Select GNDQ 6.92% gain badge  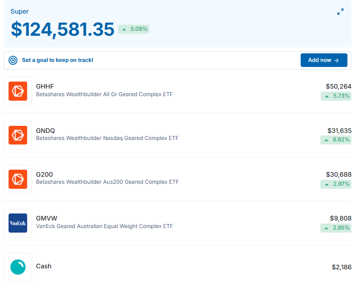click(336, 139)
